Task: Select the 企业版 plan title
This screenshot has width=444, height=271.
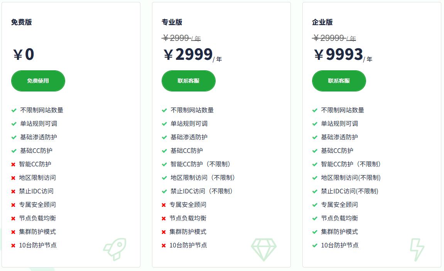Action: click(x=322, y=22)
